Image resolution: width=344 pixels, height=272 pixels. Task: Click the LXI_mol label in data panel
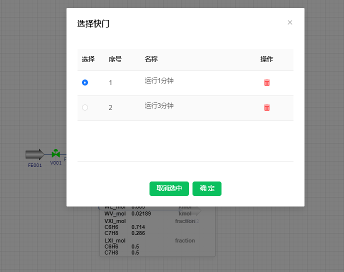point(115,240)
